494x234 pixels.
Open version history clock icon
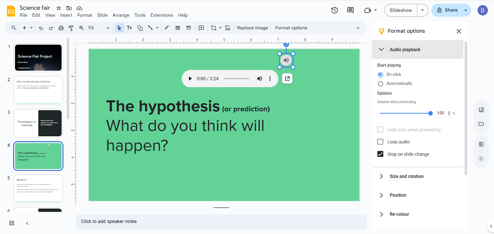click(334, 10)
